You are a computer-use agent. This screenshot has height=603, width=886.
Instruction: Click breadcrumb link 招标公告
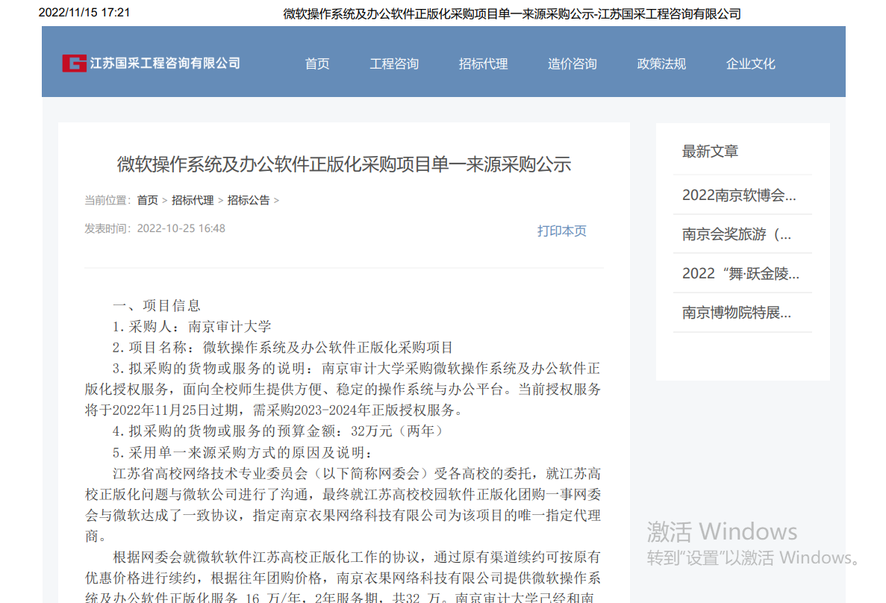[249, 200]
